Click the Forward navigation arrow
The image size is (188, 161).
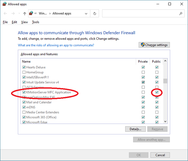click(x=13, y=14)
